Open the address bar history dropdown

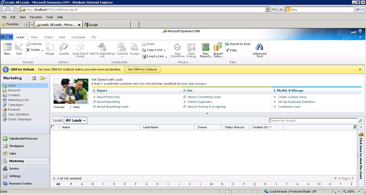267,10
